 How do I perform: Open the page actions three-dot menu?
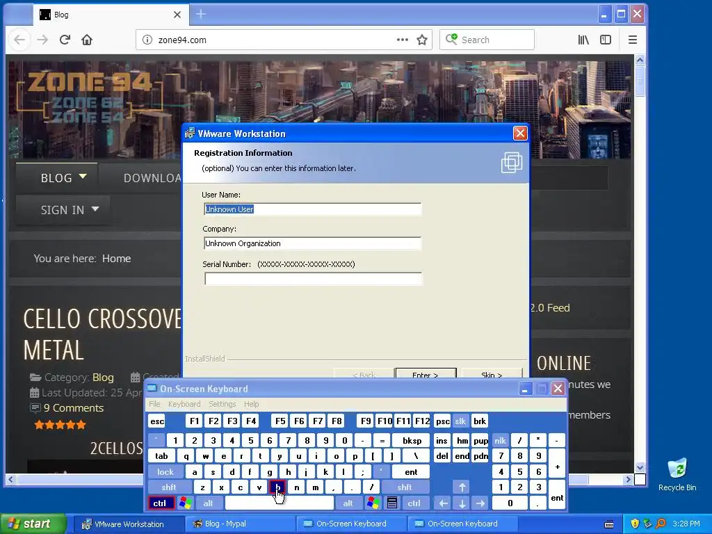point(403,40)
